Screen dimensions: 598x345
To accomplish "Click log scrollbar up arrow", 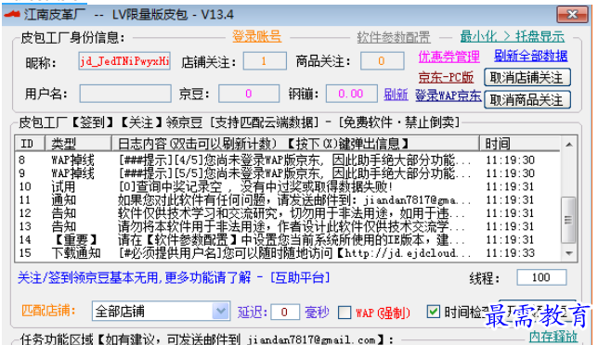I will (568, 145).
